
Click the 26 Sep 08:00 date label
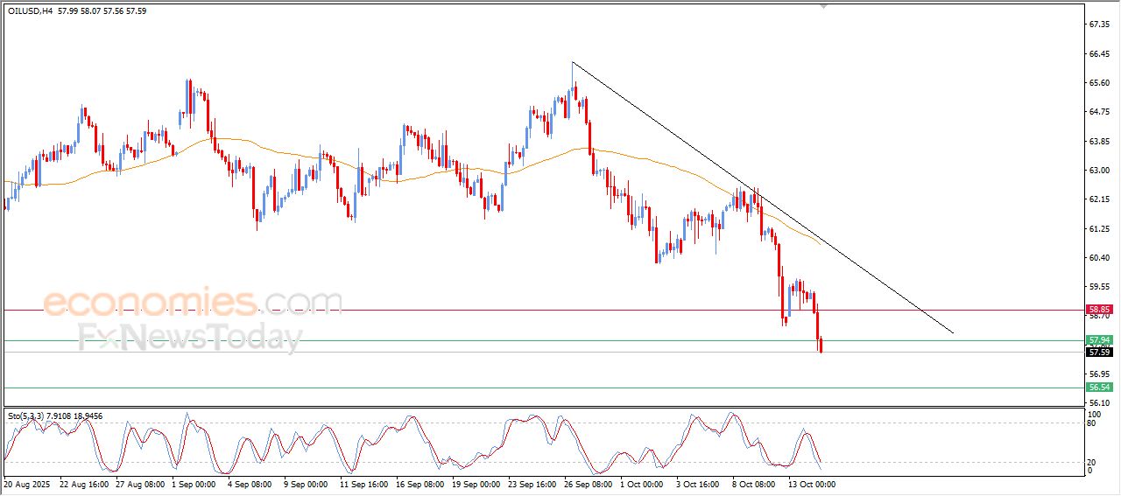point(589,483)
